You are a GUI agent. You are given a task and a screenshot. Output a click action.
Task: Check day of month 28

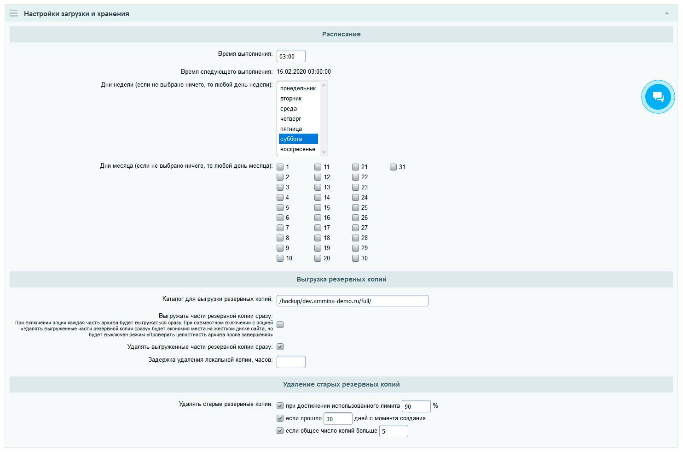point(355,238)
